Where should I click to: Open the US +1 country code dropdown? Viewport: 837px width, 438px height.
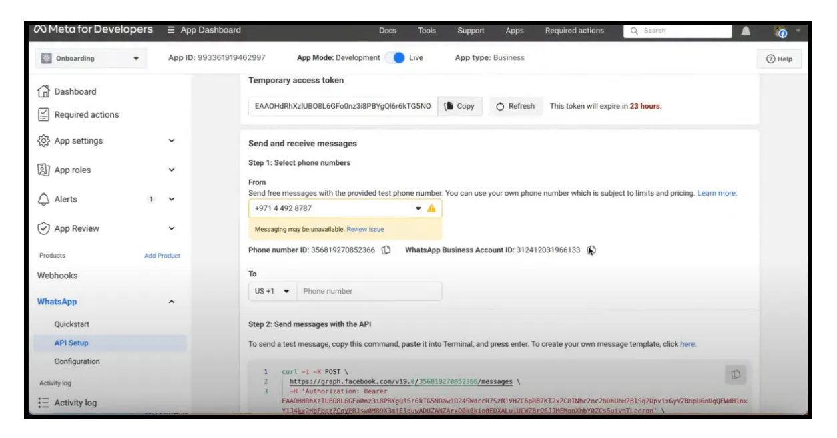point(272,291)
